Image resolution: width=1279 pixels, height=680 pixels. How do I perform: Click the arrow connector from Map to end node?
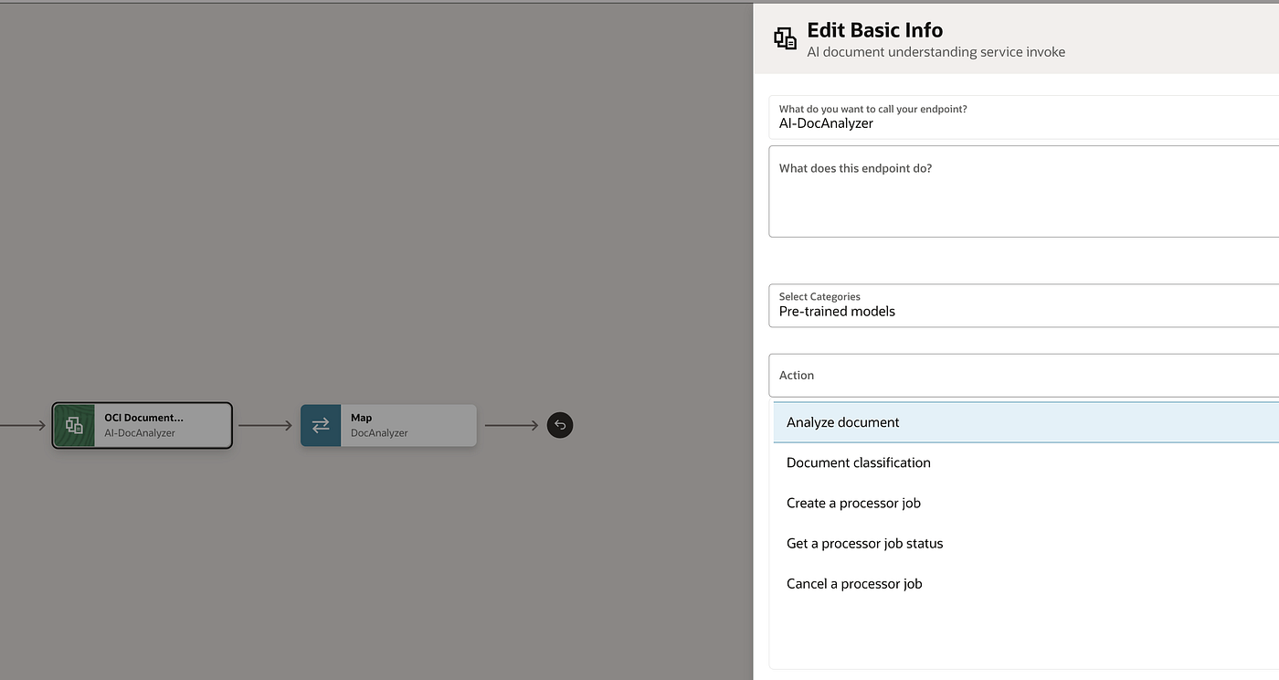(x=512, y=425)
